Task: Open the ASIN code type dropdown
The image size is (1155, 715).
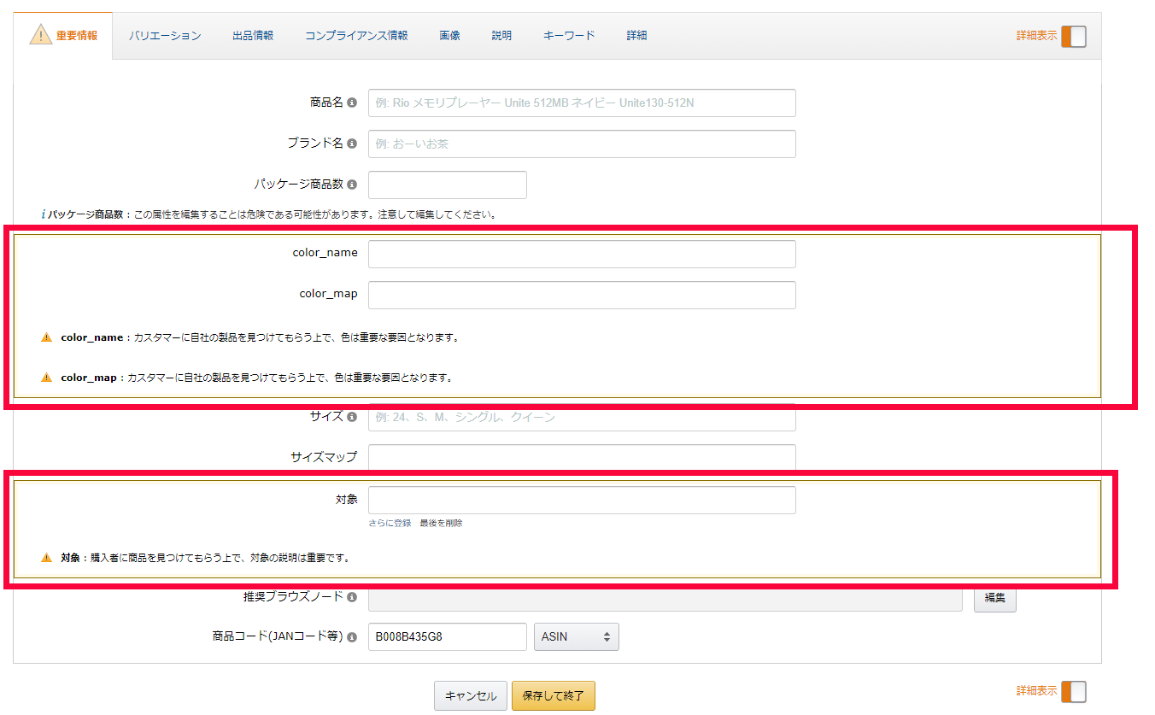Action: tap(576, 637)
